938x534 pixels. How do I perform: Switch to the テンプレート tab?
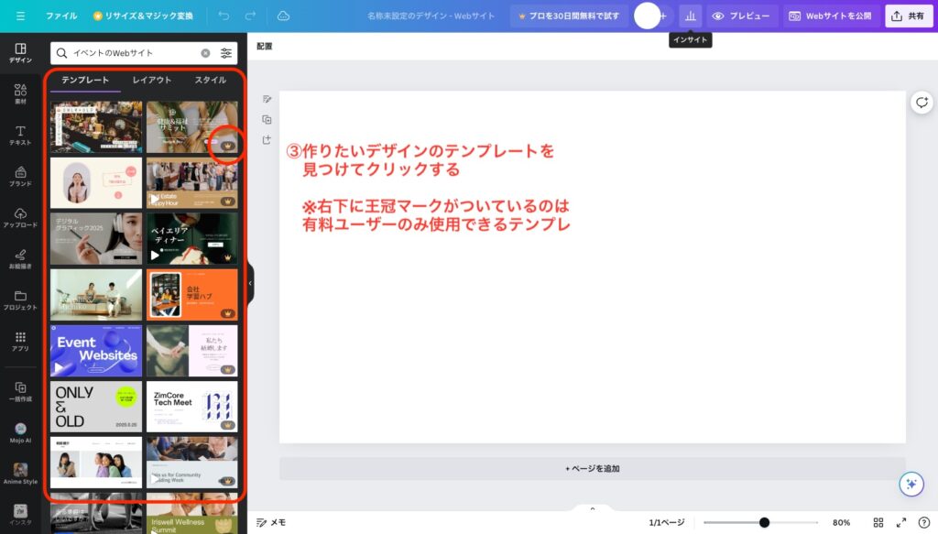[85, 80]
